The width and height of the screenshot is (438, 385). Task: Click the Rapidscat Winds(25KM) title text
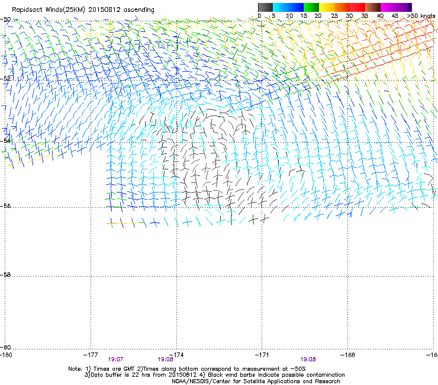point(83,10)
